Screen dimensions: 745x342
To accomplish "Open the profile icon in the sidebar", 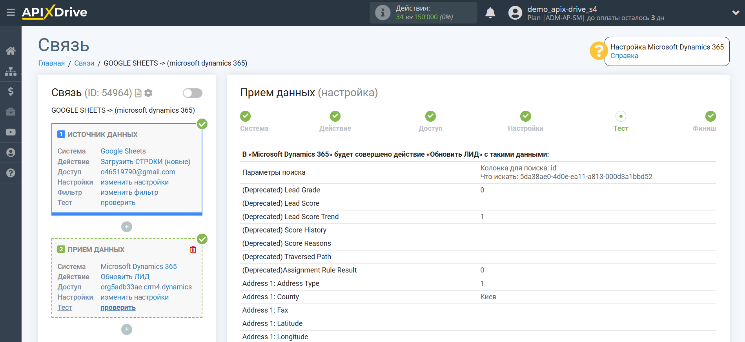I will click(11, 153).
